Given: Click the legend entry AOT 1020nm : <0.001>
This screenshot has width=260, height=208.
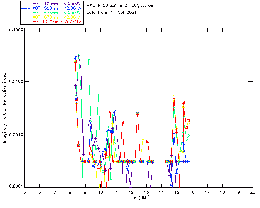Looking at the screenshot, I should (52, 22).
